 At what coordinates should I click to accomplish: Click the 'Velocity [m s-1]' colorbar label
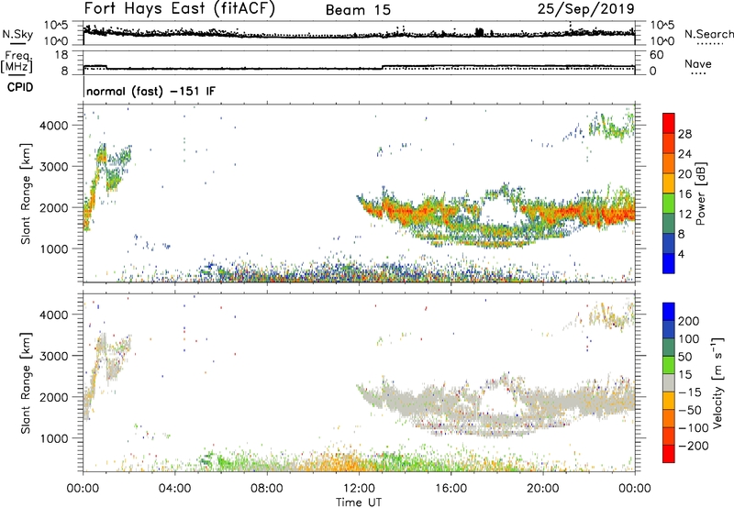(717, 382)
